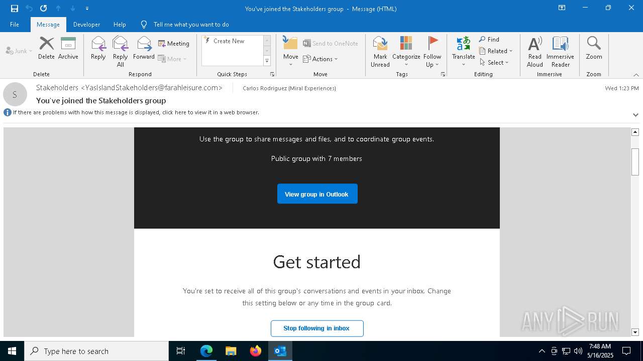Click Stop following in inbox button
Screen dimensions: 643x361
point(316,328)
